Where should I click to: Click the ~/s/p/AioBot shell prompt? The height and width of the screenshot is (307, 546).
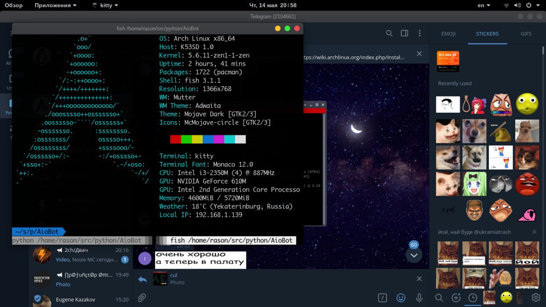(x=39, y=231)
